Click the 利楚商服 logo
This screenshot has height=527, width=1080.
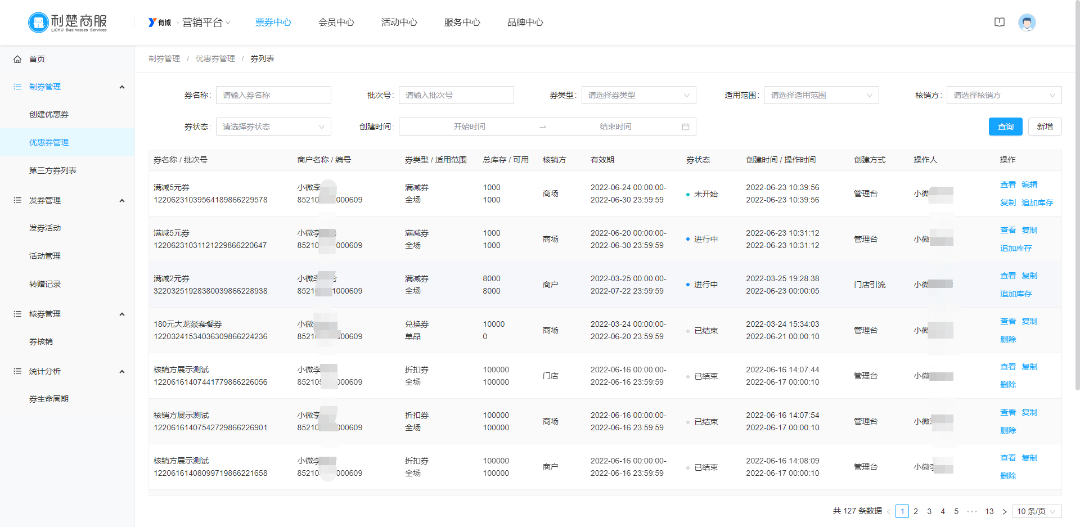67,22
